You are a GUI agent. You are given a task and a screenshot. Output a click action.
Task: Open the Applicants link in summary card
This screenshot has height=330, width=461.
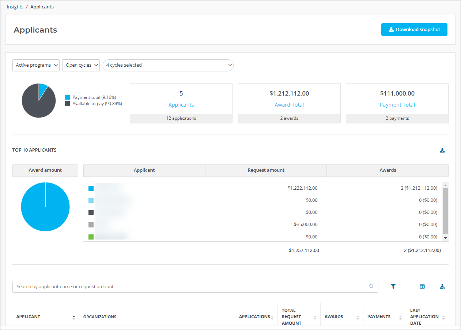181,105
